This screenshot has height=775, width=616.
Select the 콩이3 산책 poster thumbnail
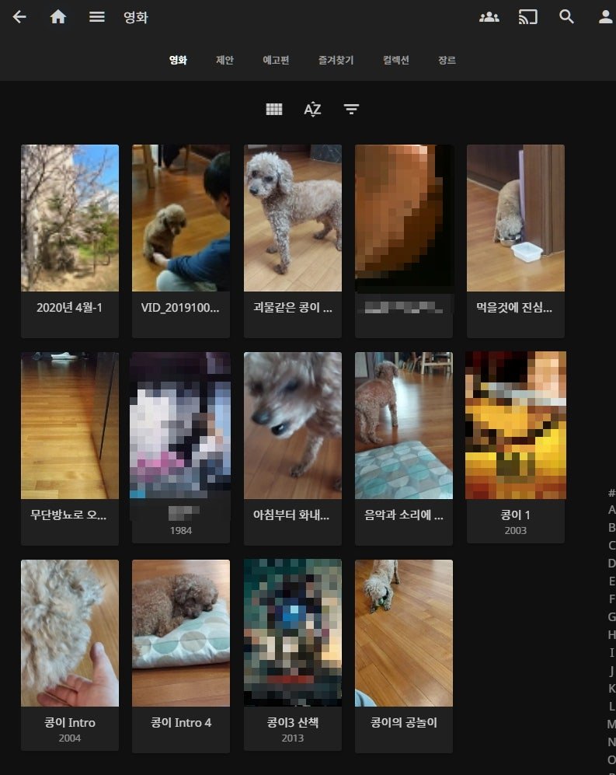292,633
